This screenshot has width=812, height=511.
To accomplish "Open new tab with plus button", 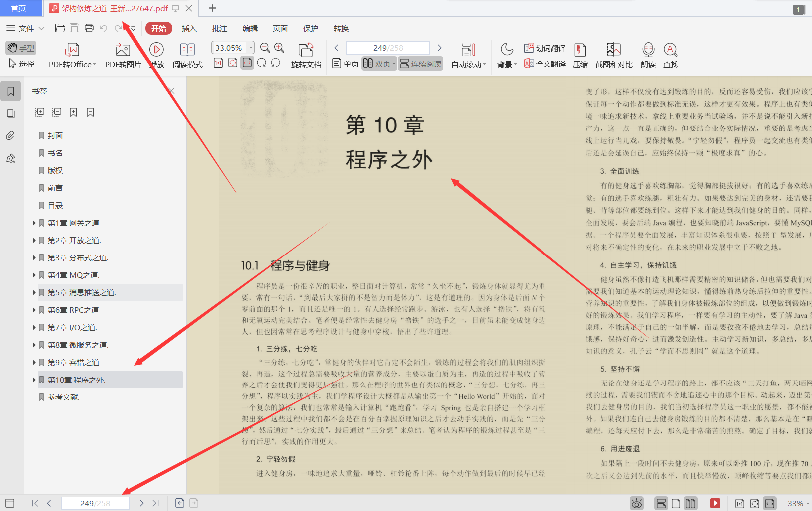I will pos(212,8).
